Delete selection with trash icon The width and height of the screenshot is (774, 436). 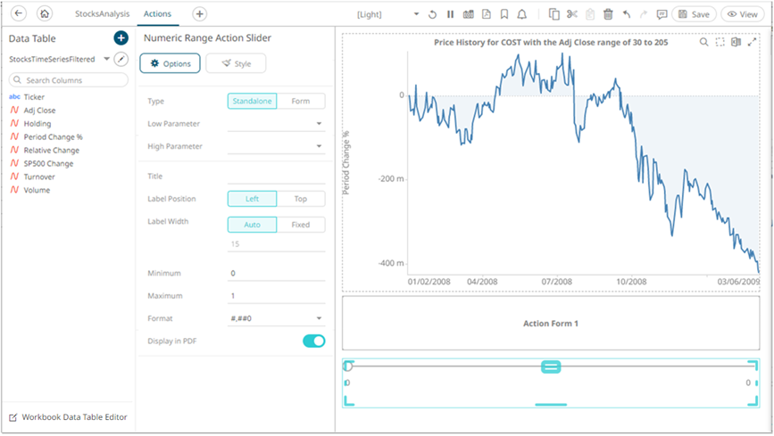click(x=608, y=14)
